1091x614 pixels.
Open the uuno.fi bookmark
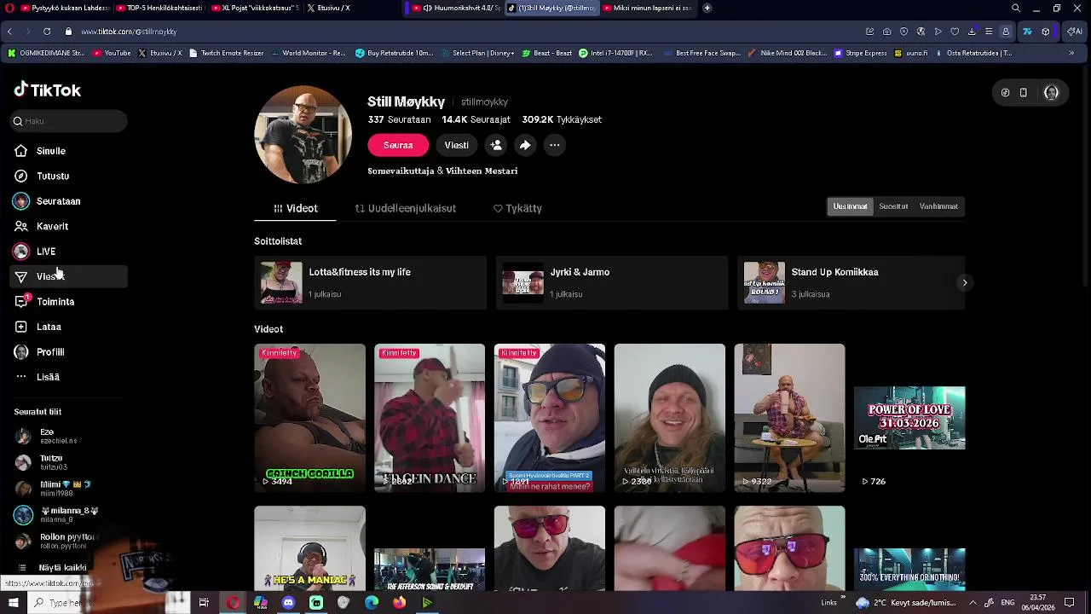(x=910, y=53)
